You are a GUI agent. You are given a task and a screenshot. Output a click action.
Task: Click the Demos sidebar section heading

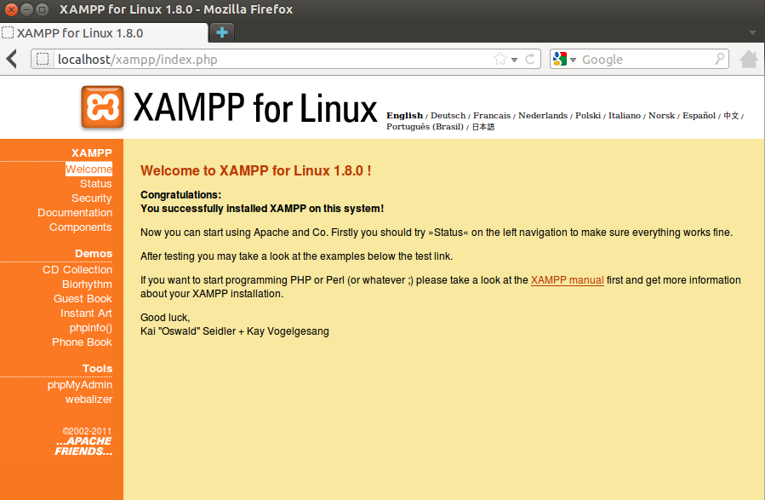point(94,254)
